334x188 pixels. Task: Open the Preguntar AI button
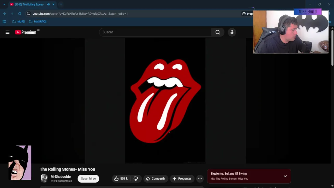(182, 179)
